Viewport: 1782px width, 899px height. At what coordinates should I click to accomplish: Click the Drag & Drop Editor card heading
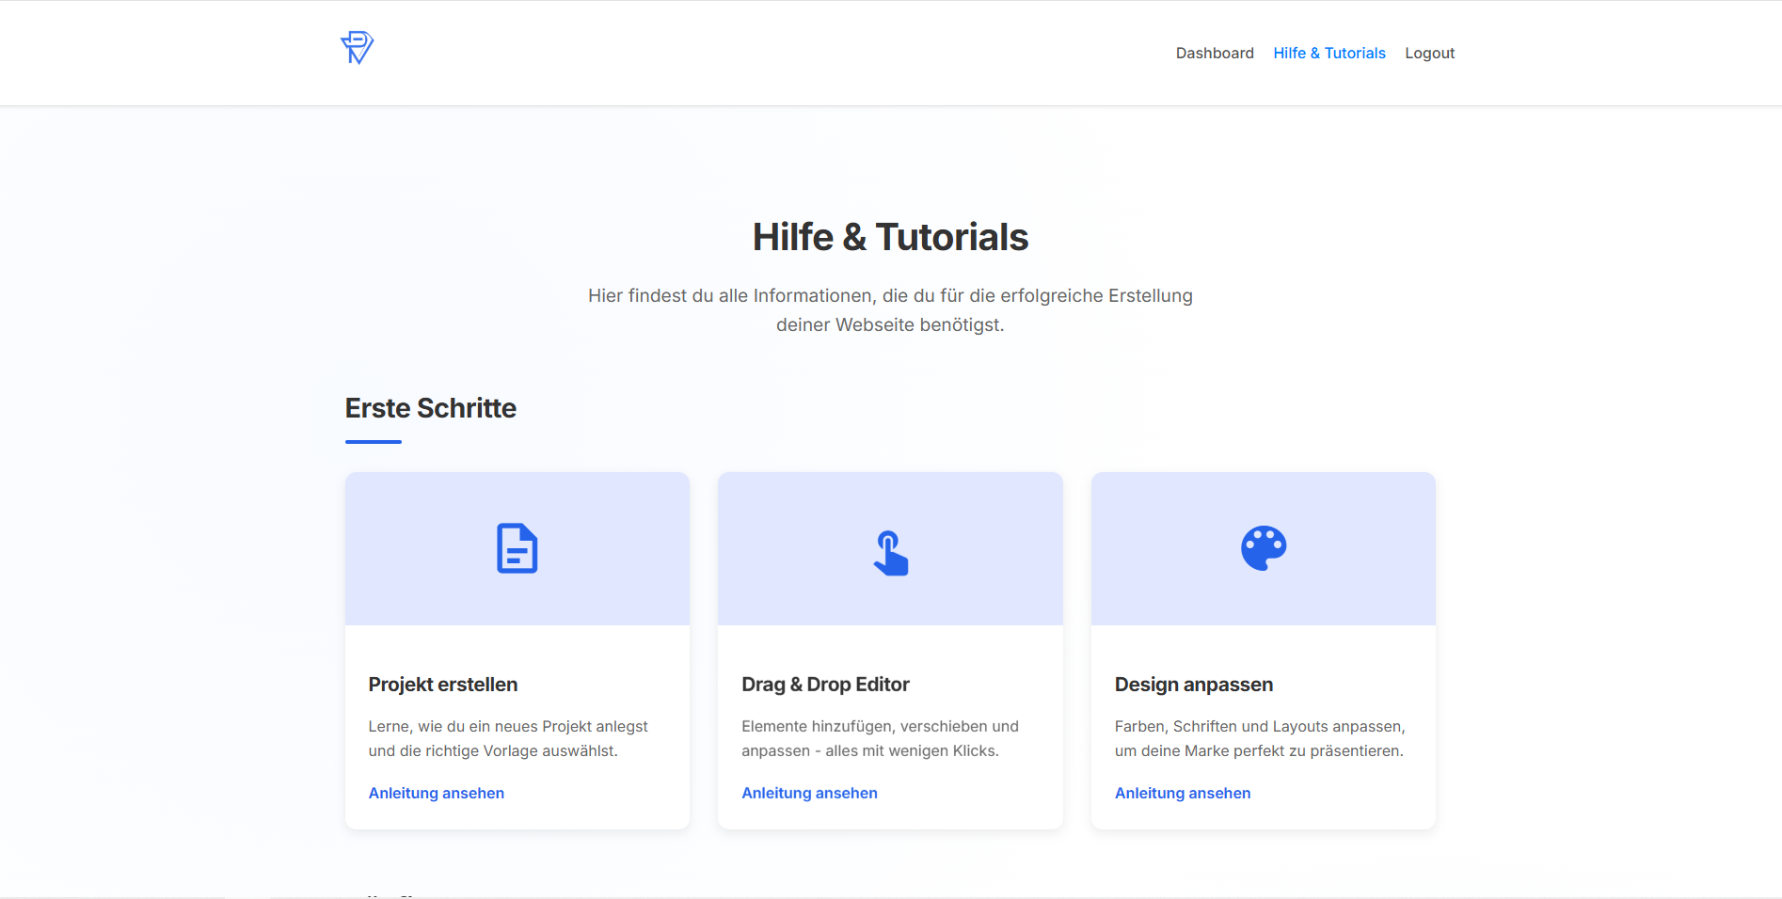[825, 684]
